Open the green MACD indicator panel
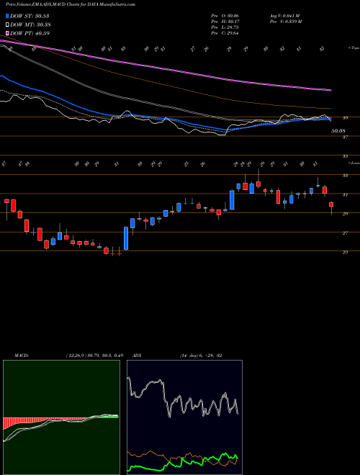Screen dimensions: 360x475 tap(61, 417)
